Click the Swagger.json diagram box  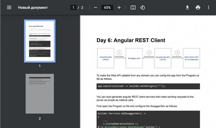point(134,58)
